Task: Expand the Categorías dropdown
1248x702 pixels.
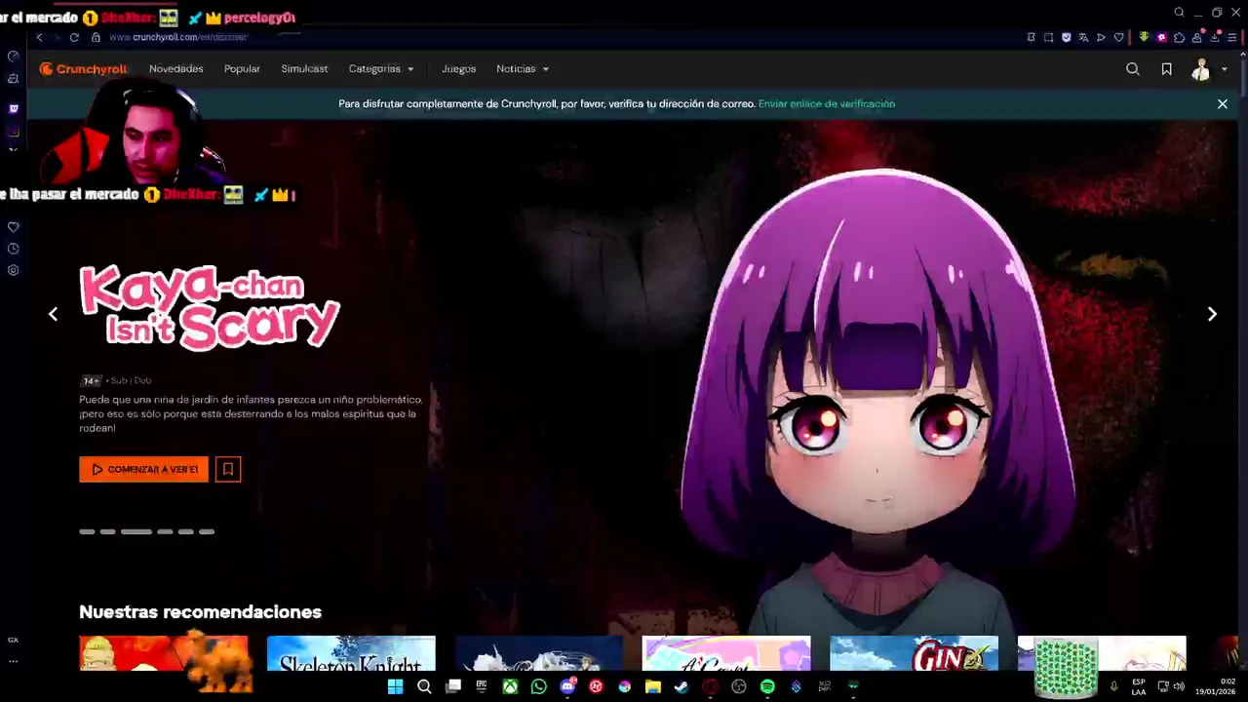Action: pos(381,69)
